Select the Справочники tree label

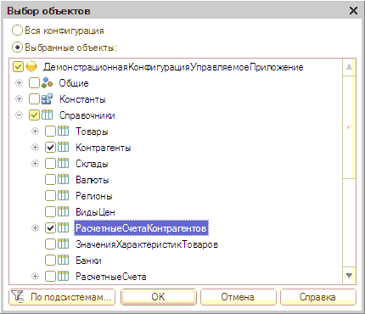tap(87, 115)
